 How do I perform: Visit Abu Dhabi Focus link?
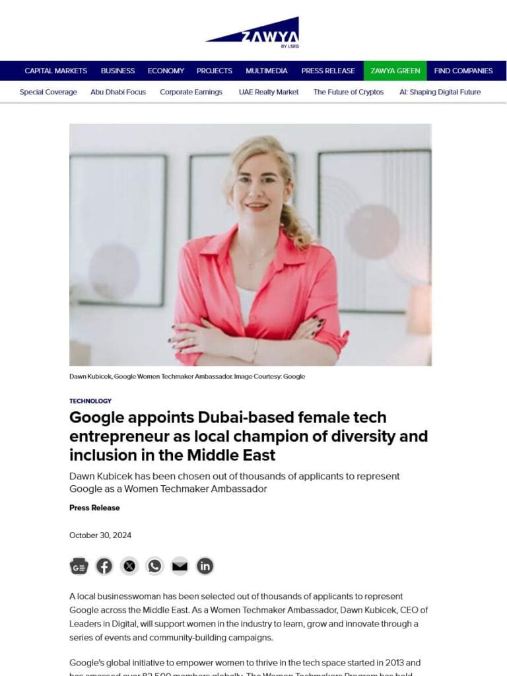pyautogui.click(x=118, y=92)
